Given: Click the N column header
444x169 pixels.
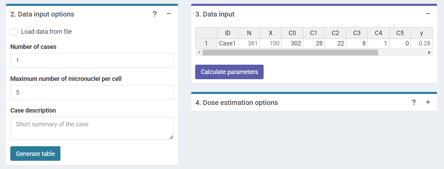Looking at the screenshot, I should (249, 33).
